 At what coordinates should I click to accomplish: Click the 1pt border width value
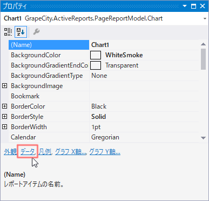click(96, 127)
